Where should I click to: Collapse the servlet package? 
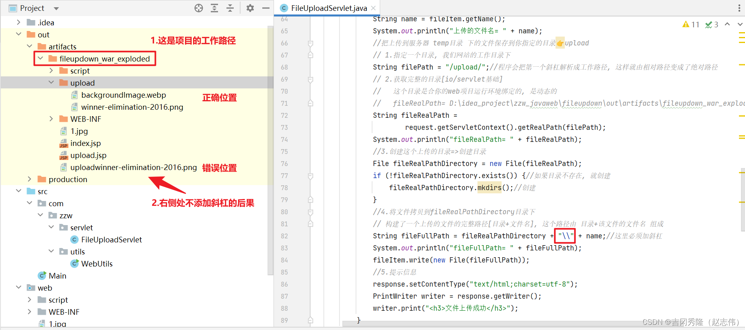point(51,227)
